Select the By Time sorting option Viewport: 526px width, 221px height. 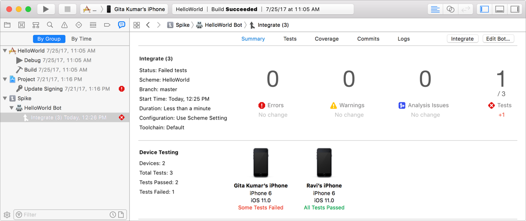click(82, 39)
